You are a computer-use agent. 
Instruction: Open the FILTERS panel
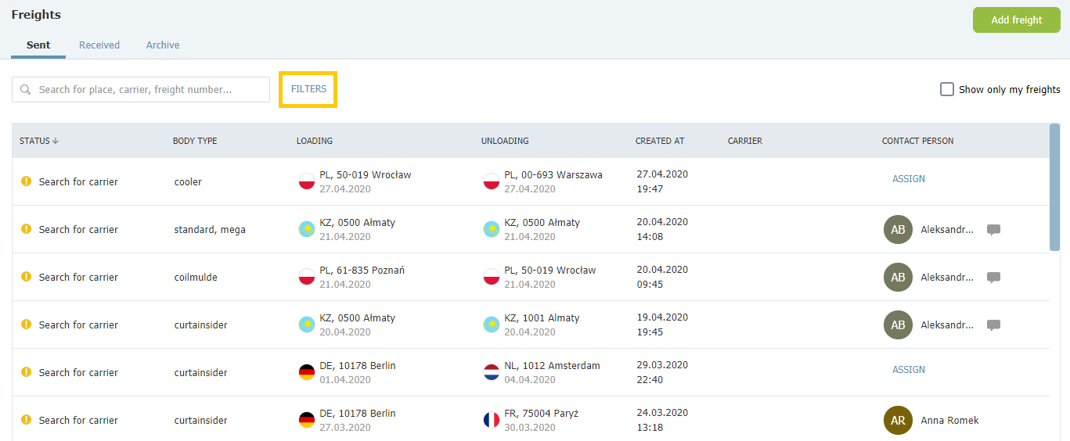308,89
